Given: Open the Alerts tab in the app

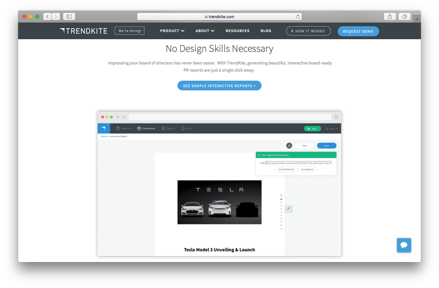Looking at the screenshot, I should point(187,129).
